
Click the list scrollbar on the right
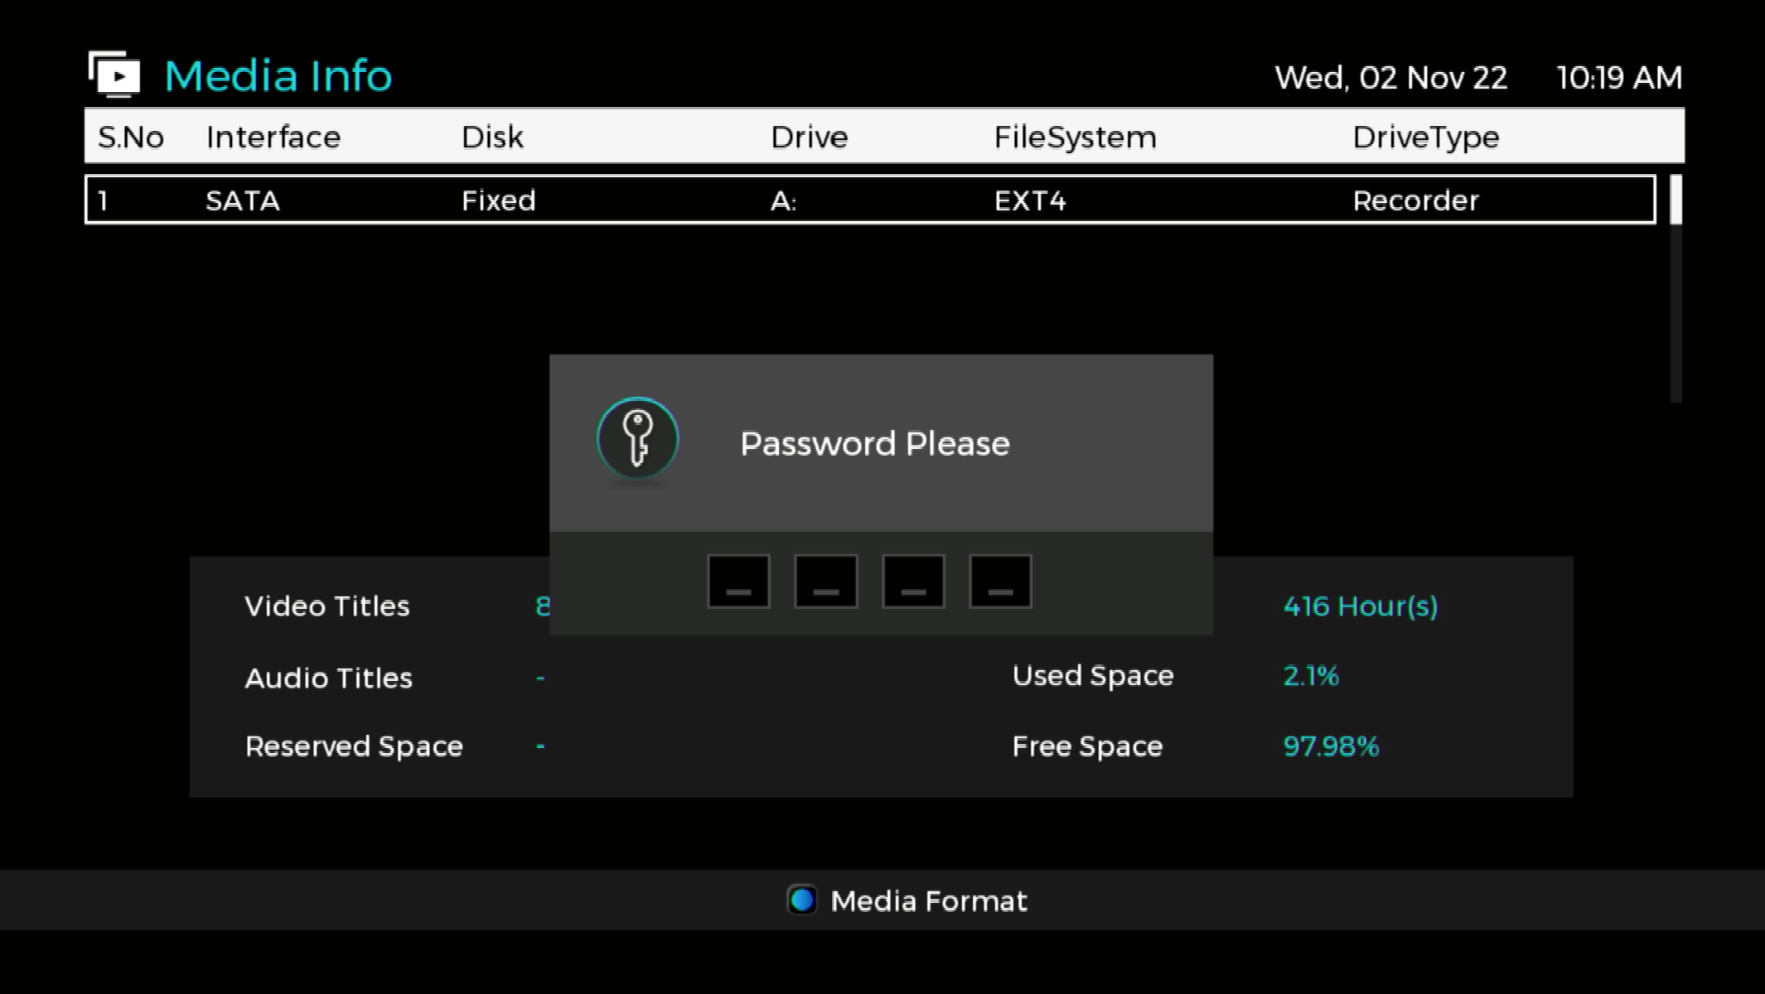pos(1676,200)
